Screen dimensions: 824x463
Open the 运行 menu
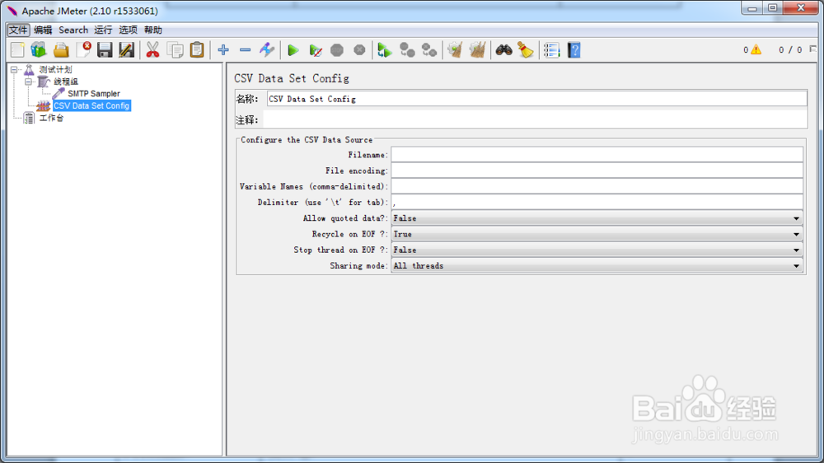coord(103,30)
